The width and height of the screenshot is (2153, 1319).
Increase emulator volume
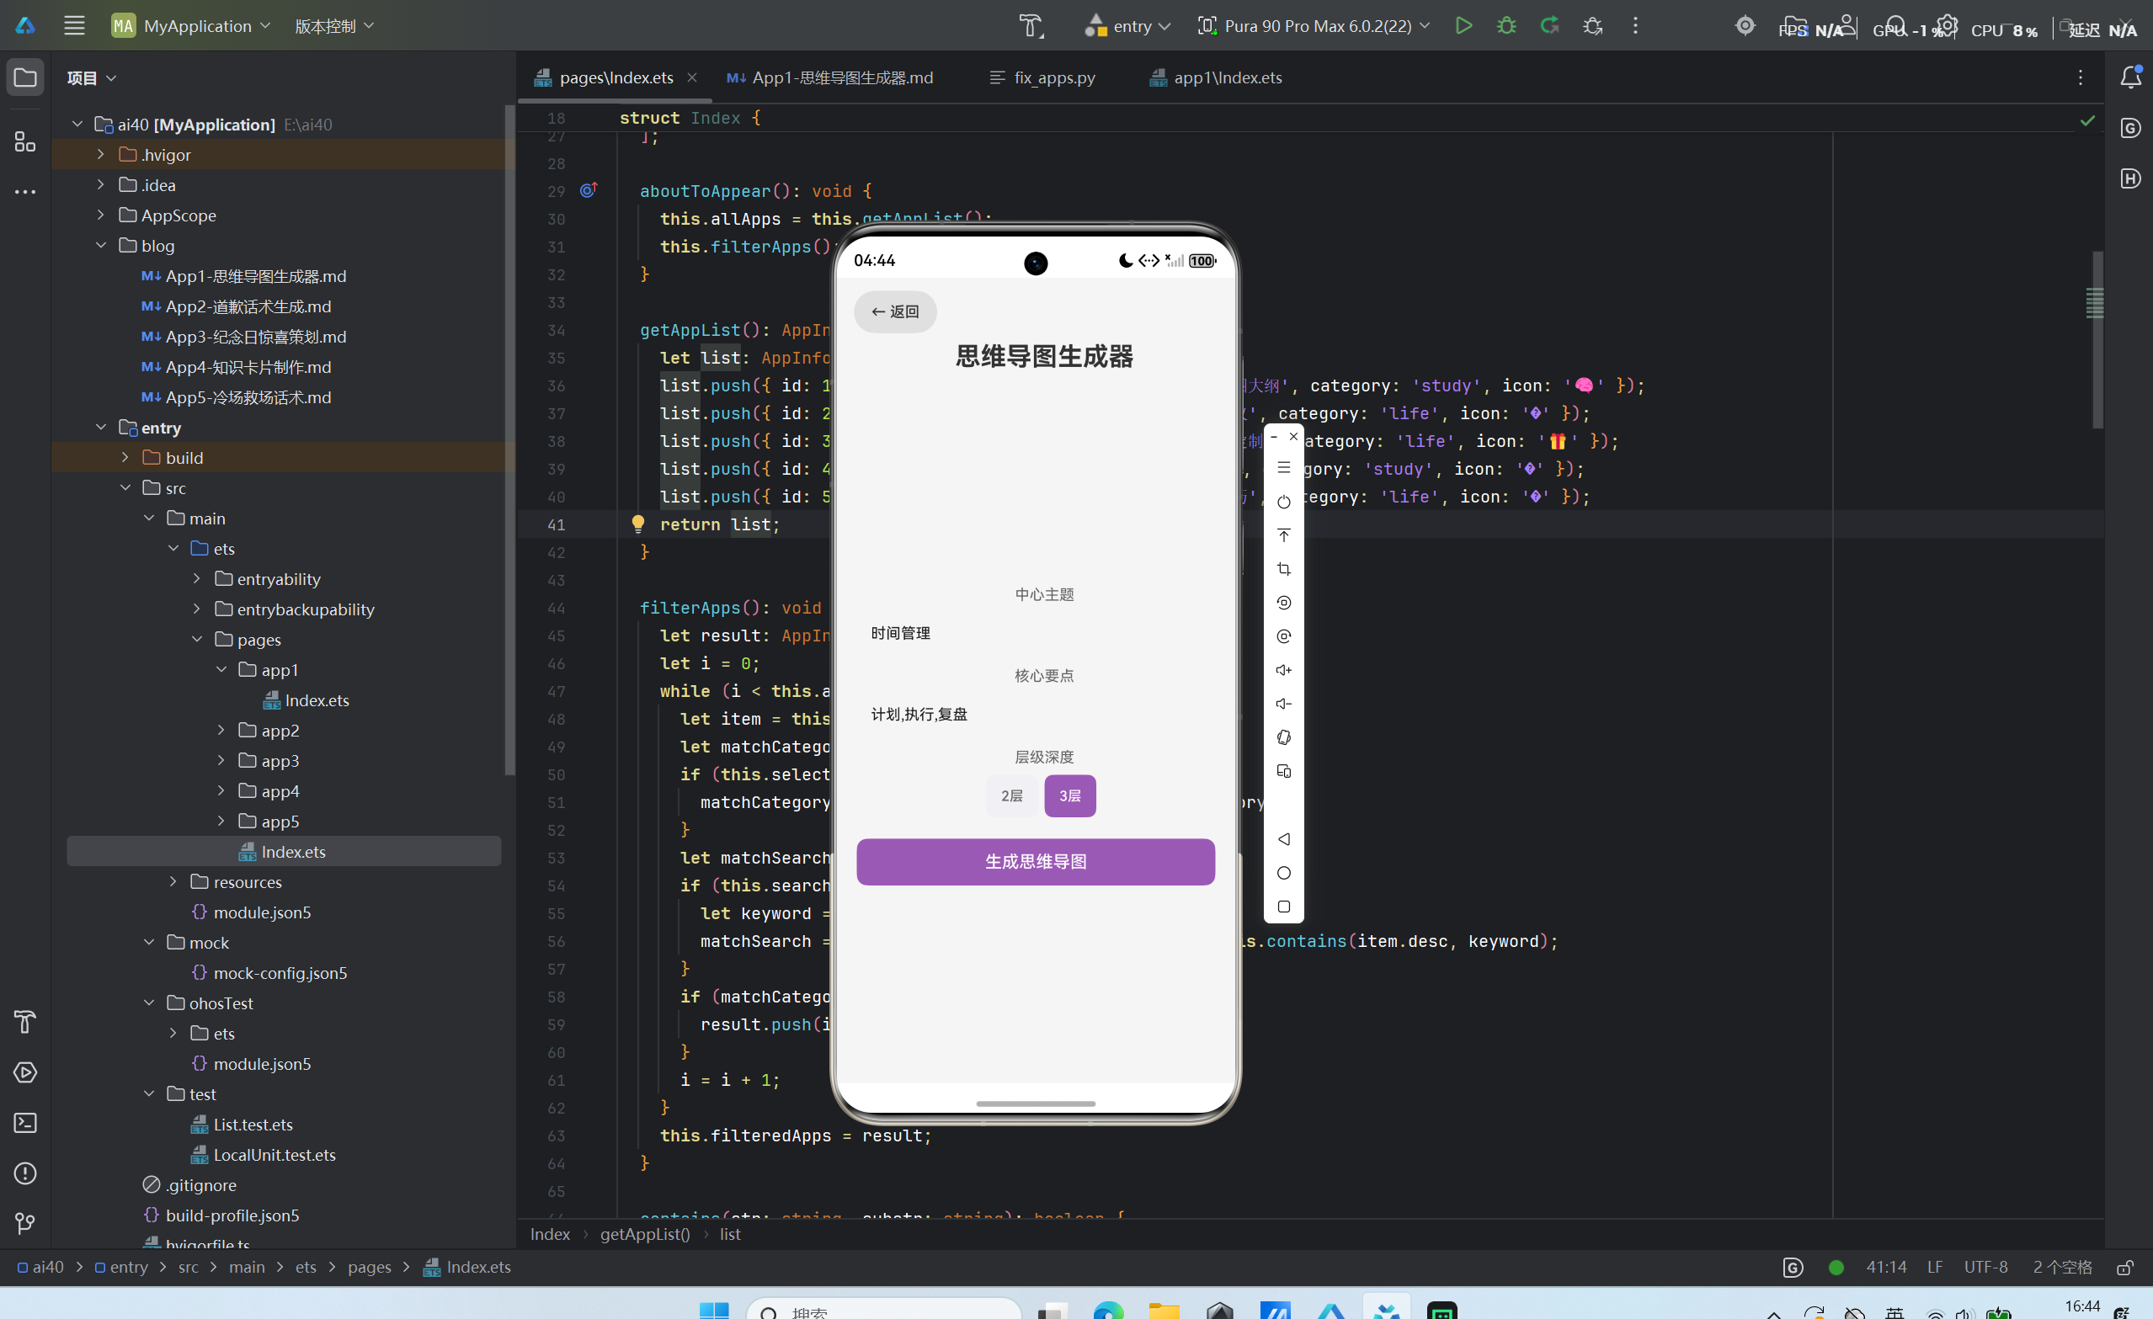coord(1283,670)
